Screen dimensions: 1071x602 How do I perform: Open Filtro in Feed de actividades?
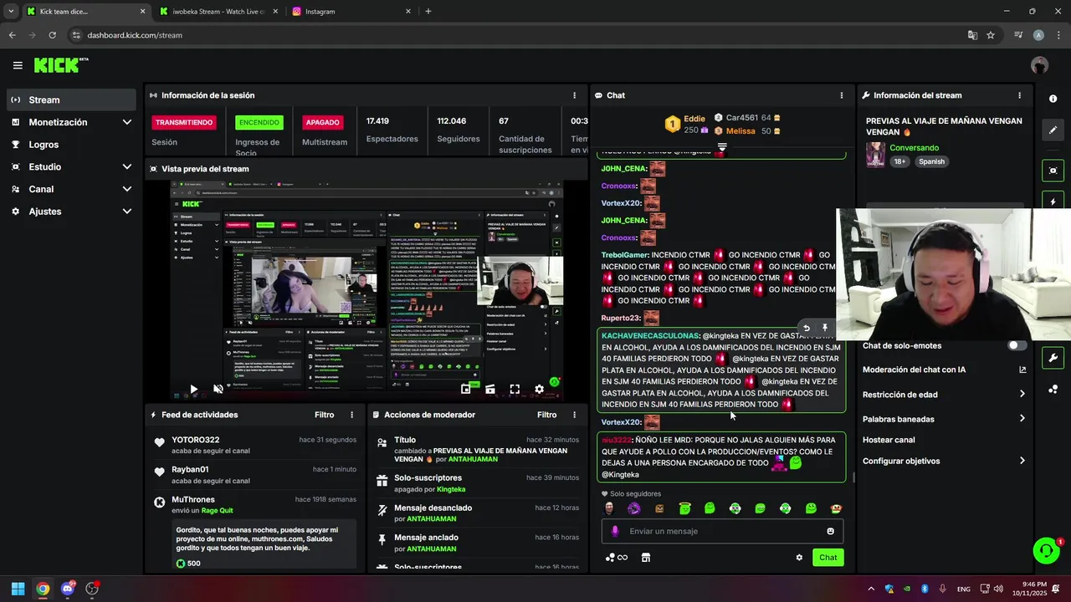click(324, 415)
